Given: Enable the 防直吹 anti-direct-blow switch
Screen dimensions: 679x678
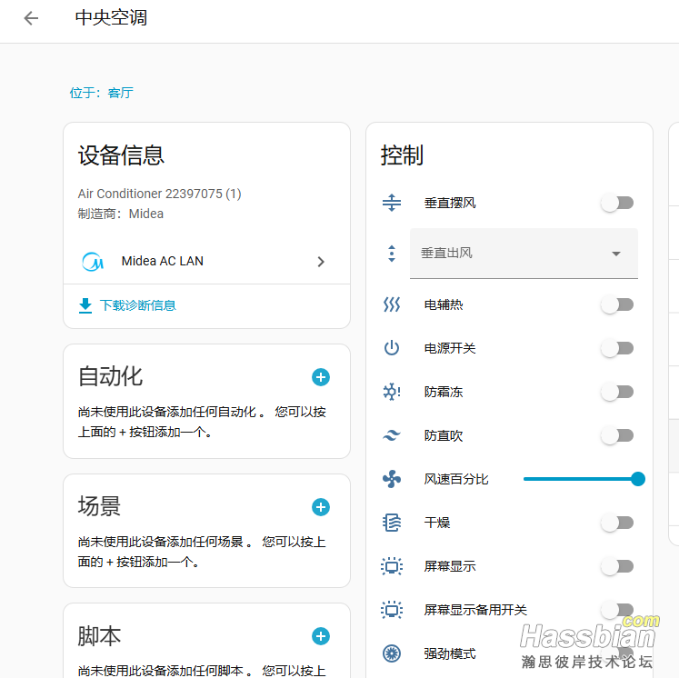Looking at the screenshot, I should click(x=617, y=435).
